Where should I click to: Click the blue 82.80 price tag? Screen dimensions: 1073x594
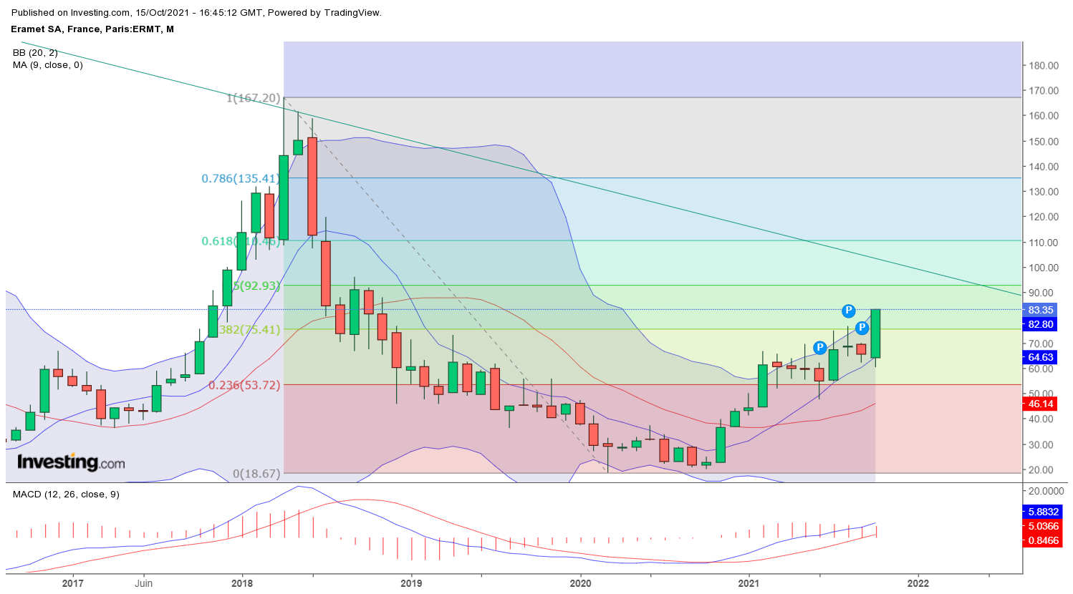1040,324
